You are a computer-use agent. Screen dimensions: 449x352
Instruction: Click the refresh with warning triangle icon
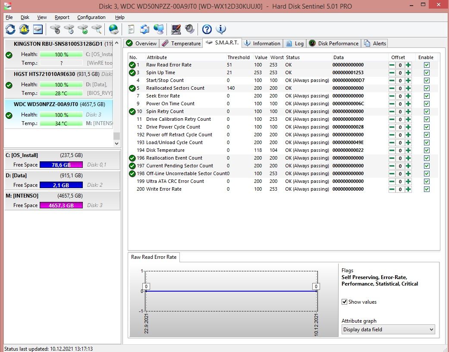(24, 29)
